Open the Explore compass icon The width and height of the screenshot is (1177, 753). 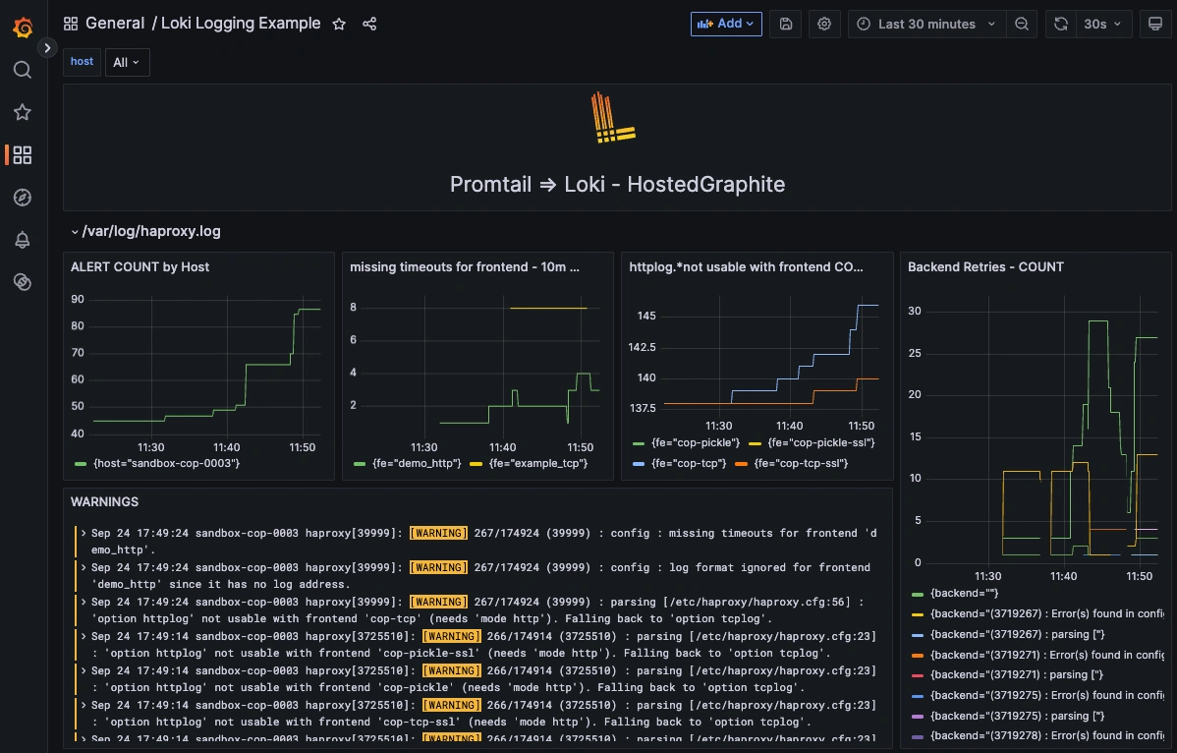click(23, 198)
